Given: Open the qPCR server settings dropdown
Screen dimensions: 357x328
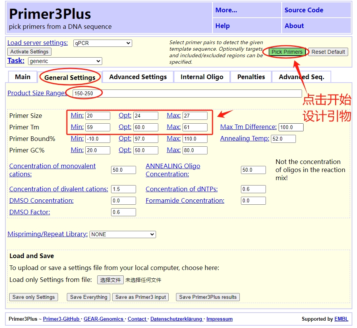Looking at the screenshot, I should (103, 43).
